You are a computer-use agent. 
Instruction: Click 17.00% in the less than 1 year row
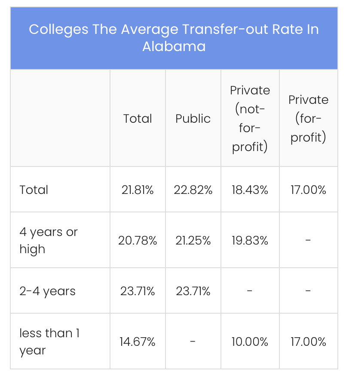(308, 342)
